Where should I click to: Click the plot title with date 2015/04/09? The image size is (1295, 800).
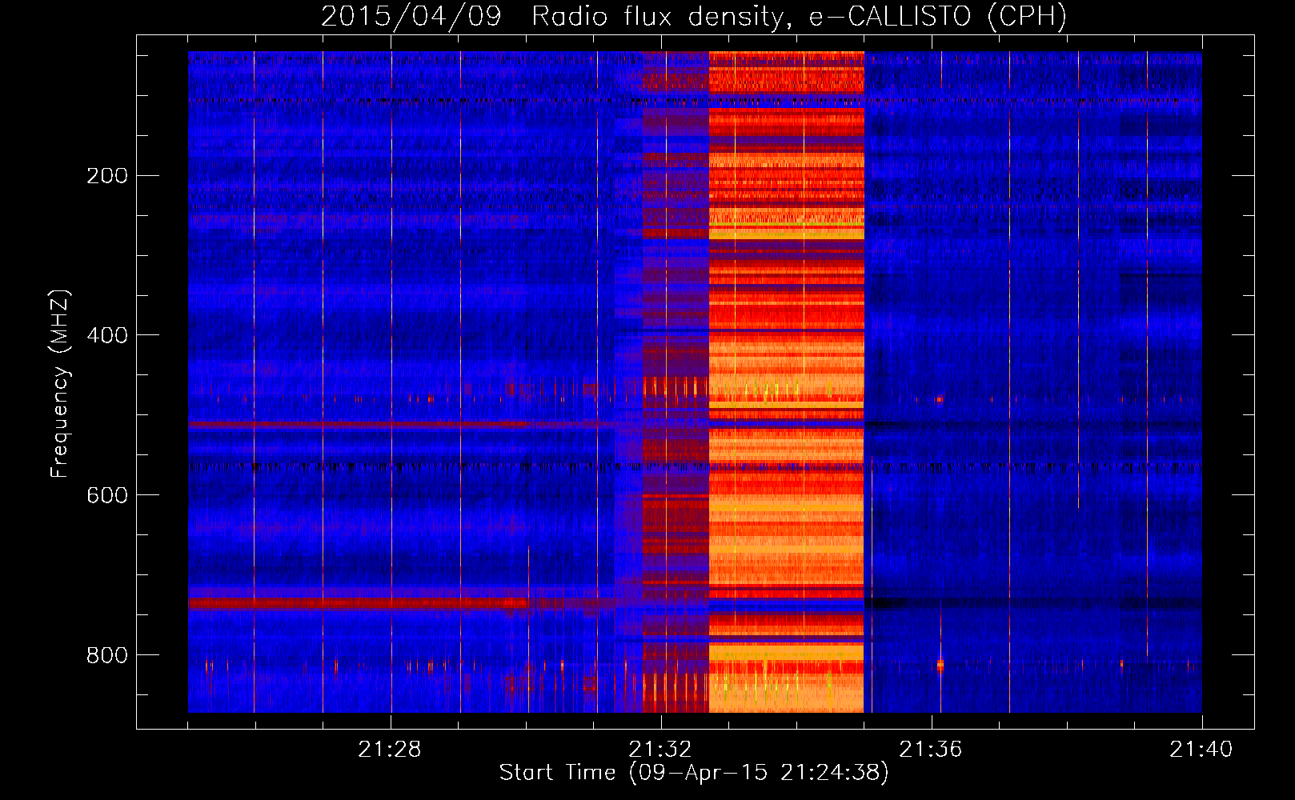point(694,16)
